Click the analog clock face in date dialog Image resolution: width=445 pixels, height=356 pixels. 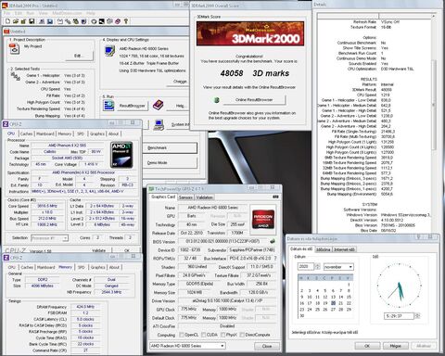coord(399,286)
